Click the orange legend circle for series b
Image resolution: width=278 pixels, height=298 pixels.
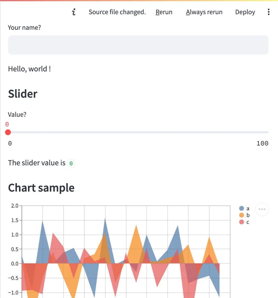[x=242, y=215]
